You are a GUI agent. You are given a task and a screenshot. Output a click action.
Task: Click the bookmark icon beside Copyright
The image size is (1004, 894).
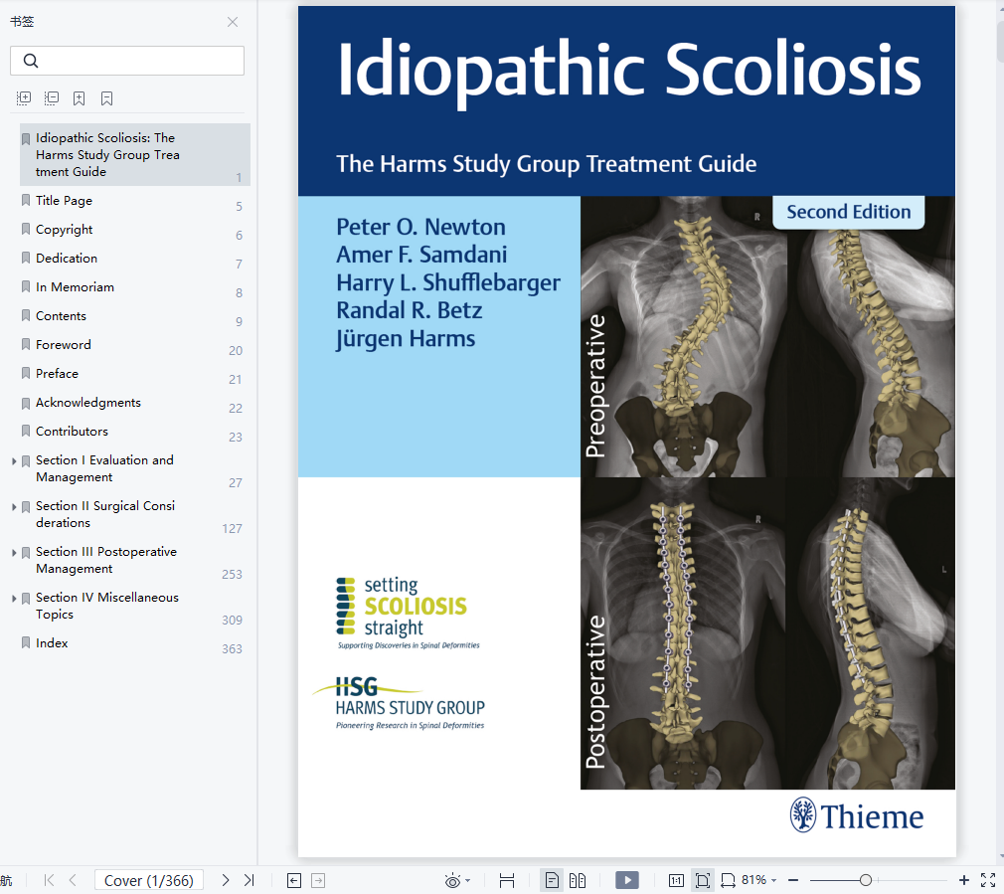click(x=26, y=230)
